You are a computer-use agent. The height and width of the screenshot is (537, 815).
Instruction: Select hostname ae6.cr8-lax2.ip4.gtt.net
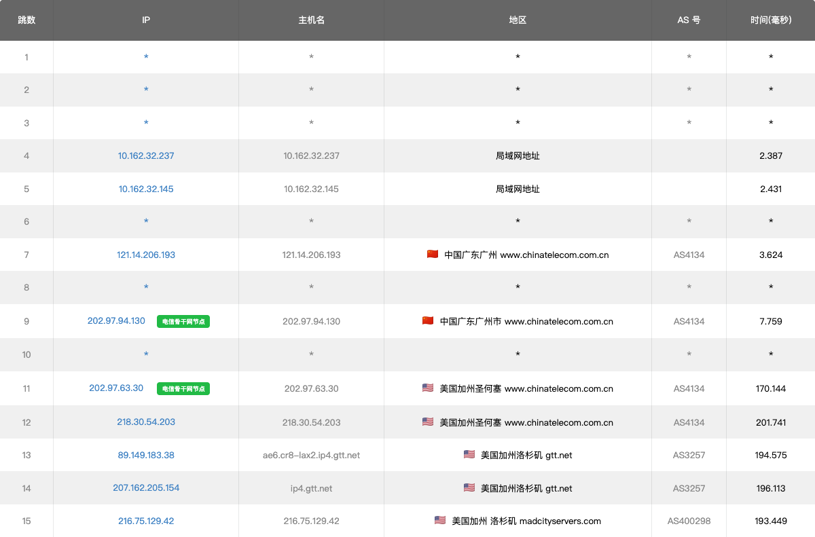[311, 455]
